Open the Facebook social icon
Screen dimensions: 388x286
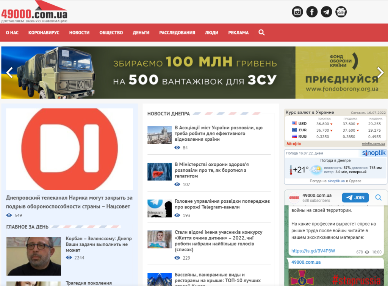(x=312, y=12)
